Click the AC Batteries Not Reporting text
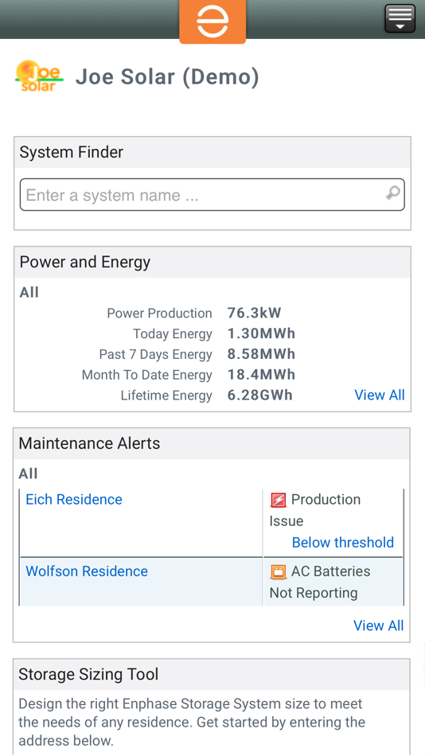 (320, 582)
